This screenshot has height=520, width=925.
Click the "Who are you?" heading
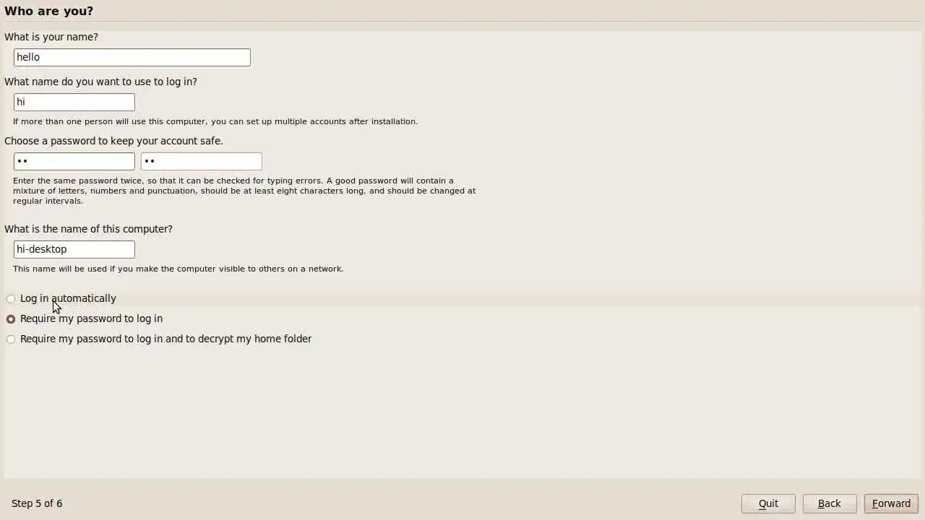[x=48, y=11]
